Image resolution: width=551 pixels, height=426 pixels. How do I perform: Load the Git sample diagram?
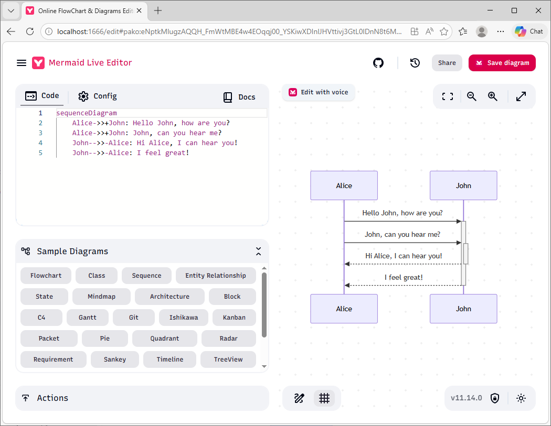[133, 318]
